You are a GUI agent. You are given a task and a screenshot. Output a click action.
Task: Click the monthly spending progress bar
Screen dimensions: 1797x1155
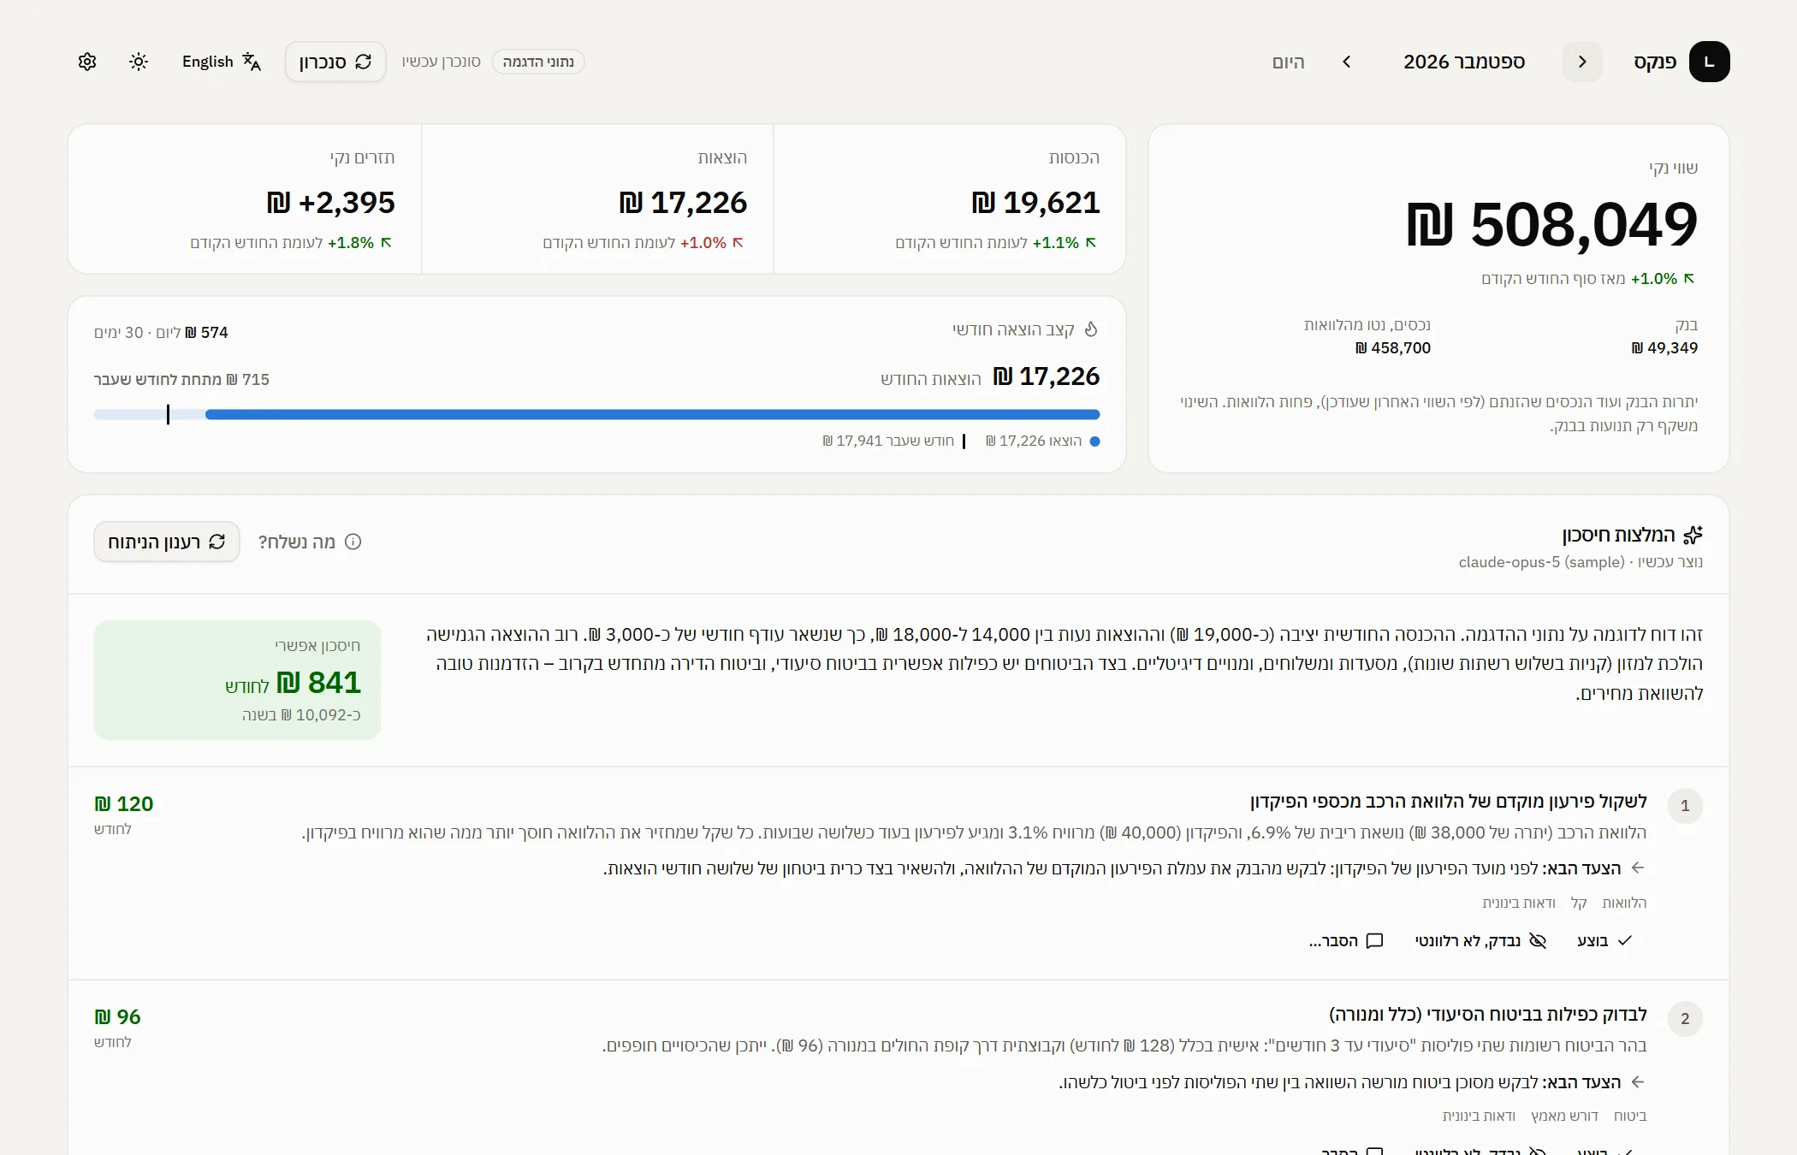click(x=596, y=415)
